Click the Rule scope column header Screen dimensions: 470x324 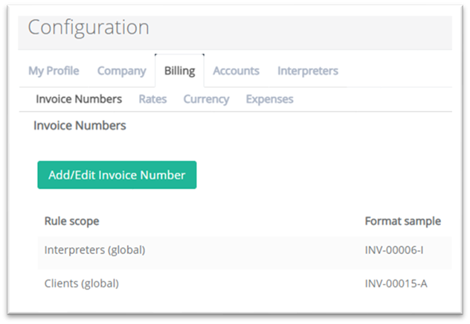pos(71,221)
